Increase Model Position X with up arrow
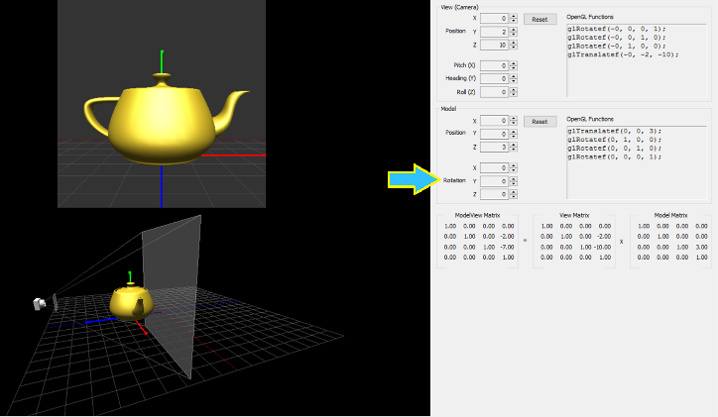 [x=514, y=119]
